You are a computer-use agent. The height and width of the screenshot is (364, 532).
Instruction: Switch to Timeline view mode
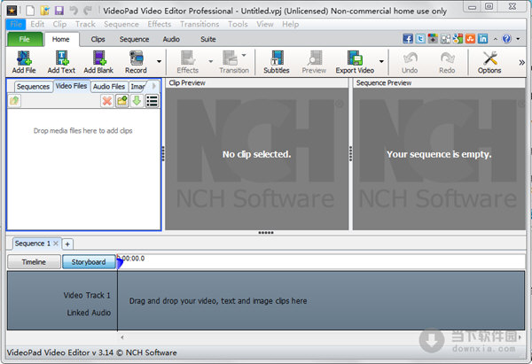pos(34,262)
